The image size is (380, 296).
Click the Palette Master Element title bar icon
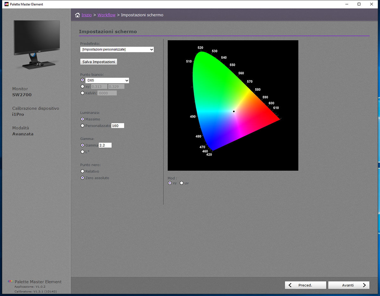point(6,4)
